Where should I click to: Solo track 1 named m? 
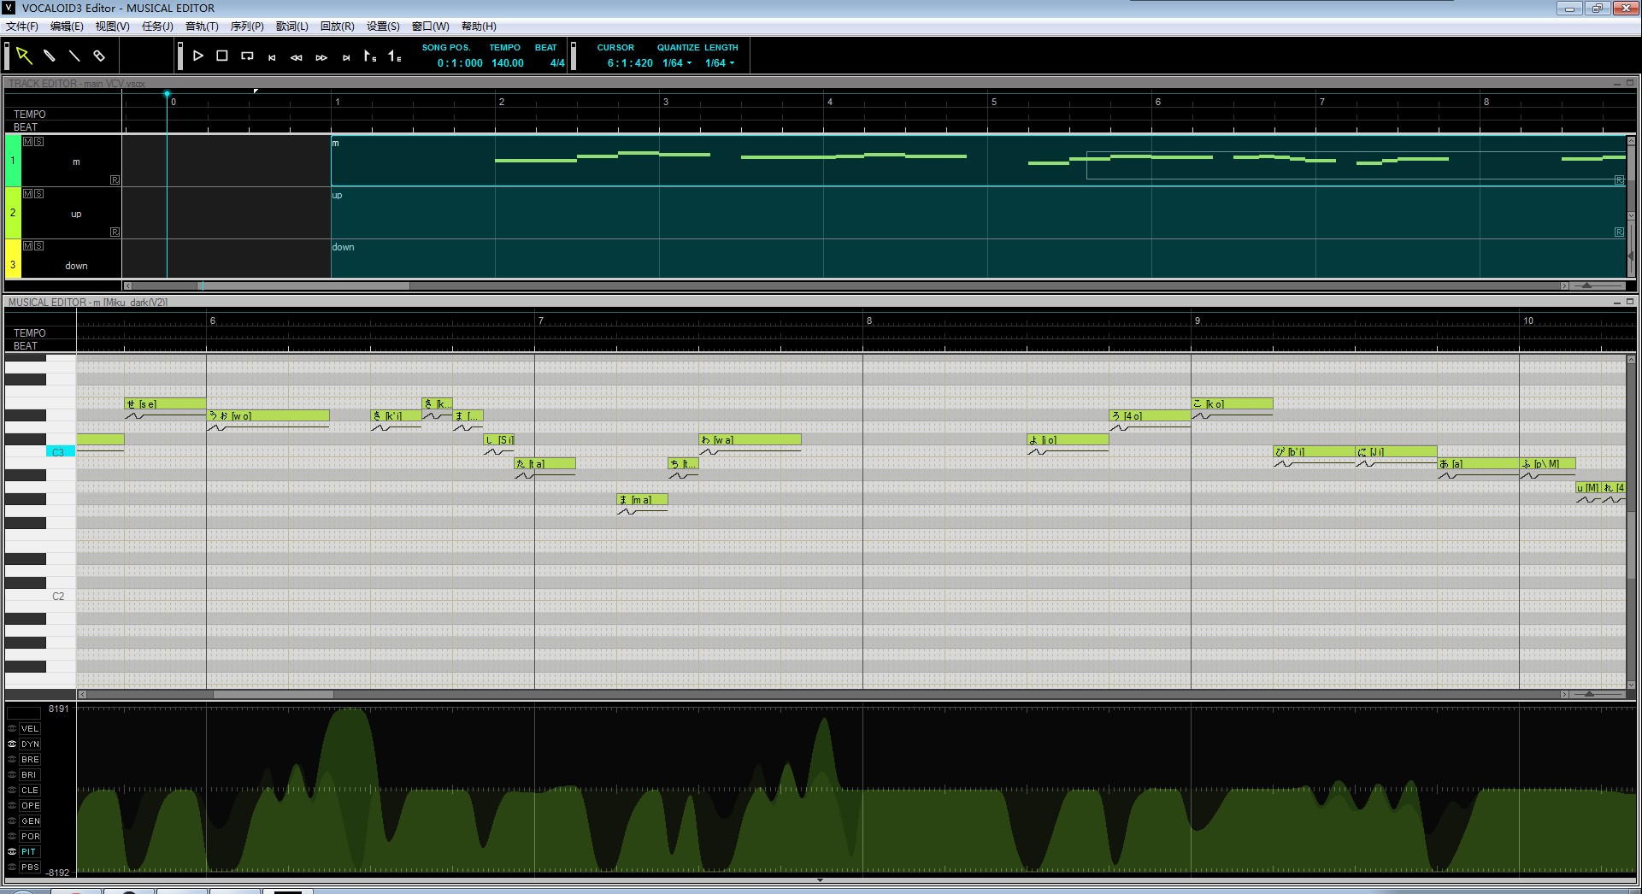click(38, 141)
